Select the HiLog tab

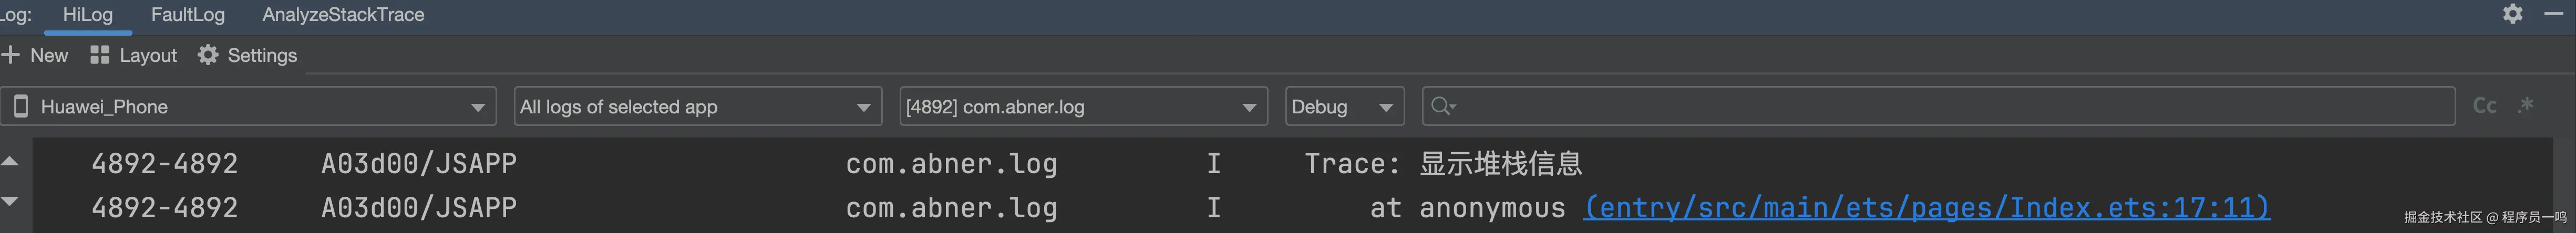click(x=87, y=15)
